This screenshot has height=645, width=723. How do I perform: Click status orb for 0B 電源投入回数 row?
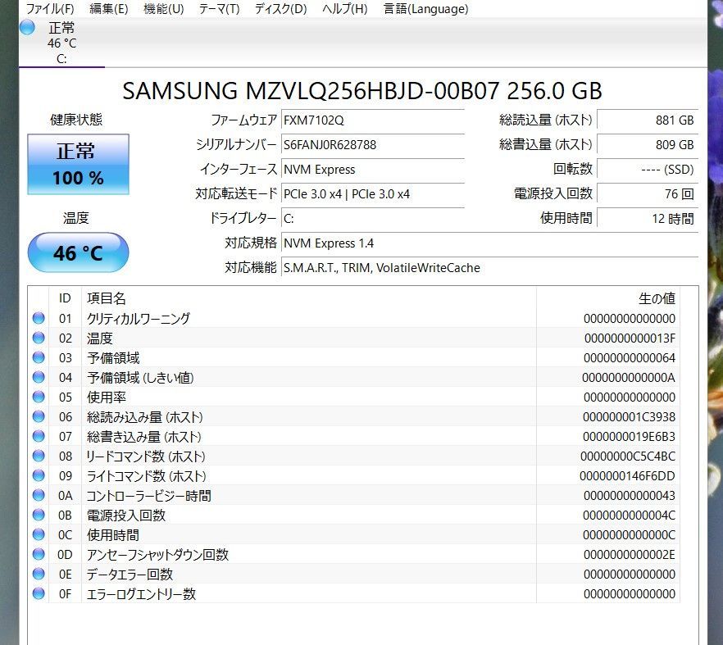point(39,515)
